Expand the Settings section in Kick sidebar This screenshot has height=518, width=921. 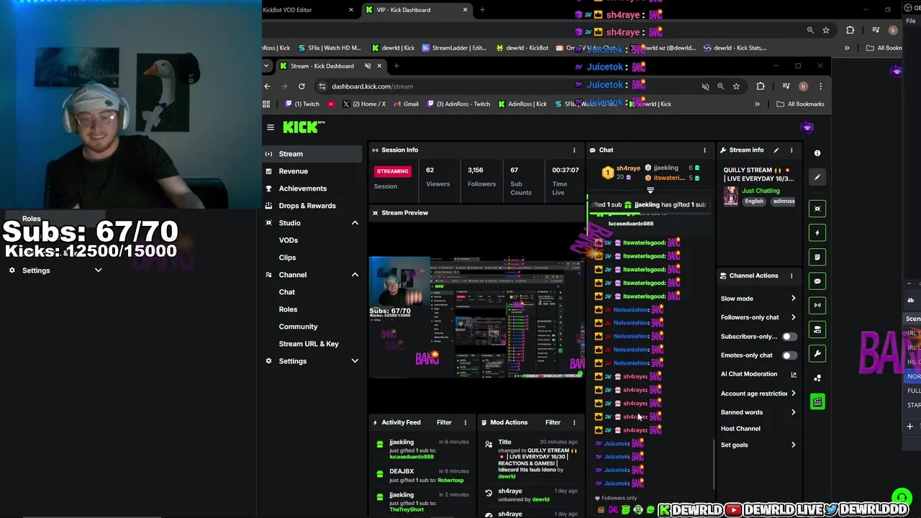point(355,361)
